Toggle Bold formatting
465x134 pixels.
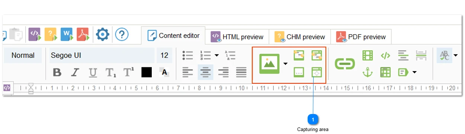pyautogui.click(x=57, y=72)
